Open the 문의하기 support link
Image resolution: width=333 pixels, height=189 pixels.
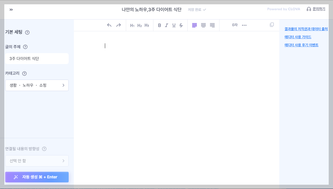(319, 9)
